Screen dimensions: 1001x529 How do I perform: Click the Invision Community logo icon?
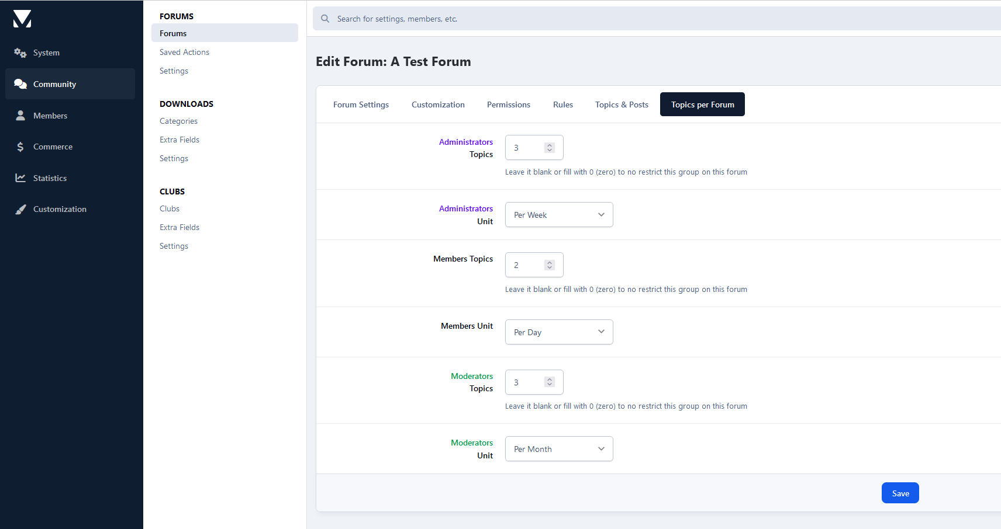point(22,19)
